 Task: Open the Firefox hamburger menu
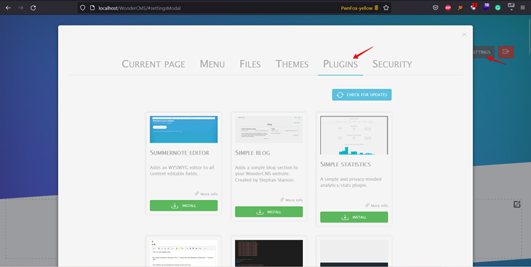523,8
